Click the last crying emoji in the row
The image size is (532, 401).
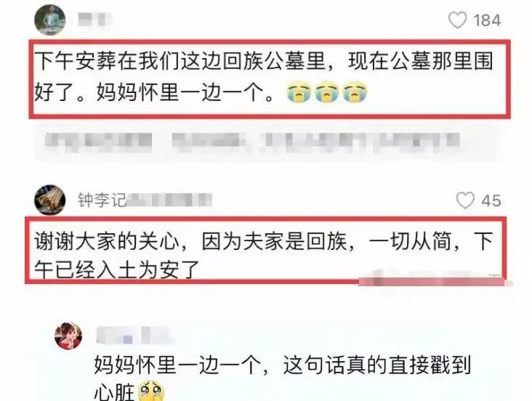pyautogui.click(x=355, y=92)
